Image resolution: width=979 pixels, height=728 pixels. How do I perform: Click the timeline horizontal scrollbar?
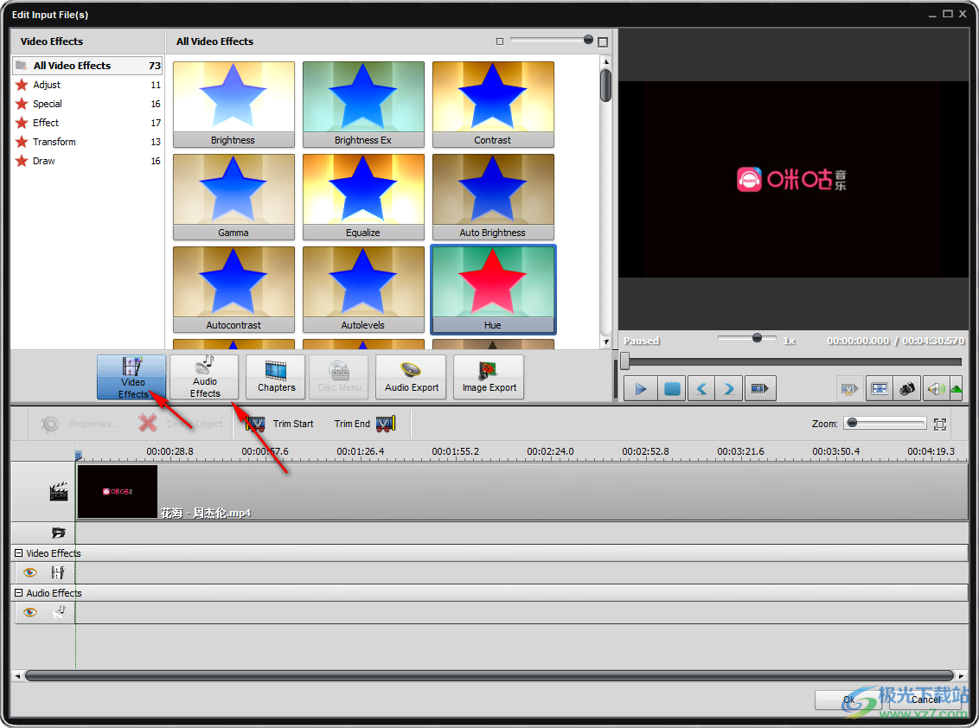click(x=489, y=675)
